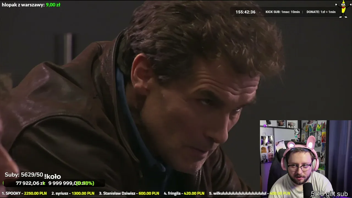Select donor entry "4. fringila - 420.00 PLN"
352x198 pixels.
(x=184, y=193)
